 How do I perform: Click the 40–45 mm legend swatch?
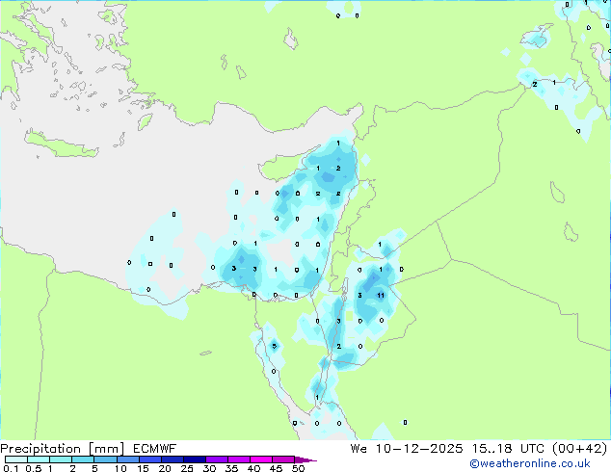(261, 459)
